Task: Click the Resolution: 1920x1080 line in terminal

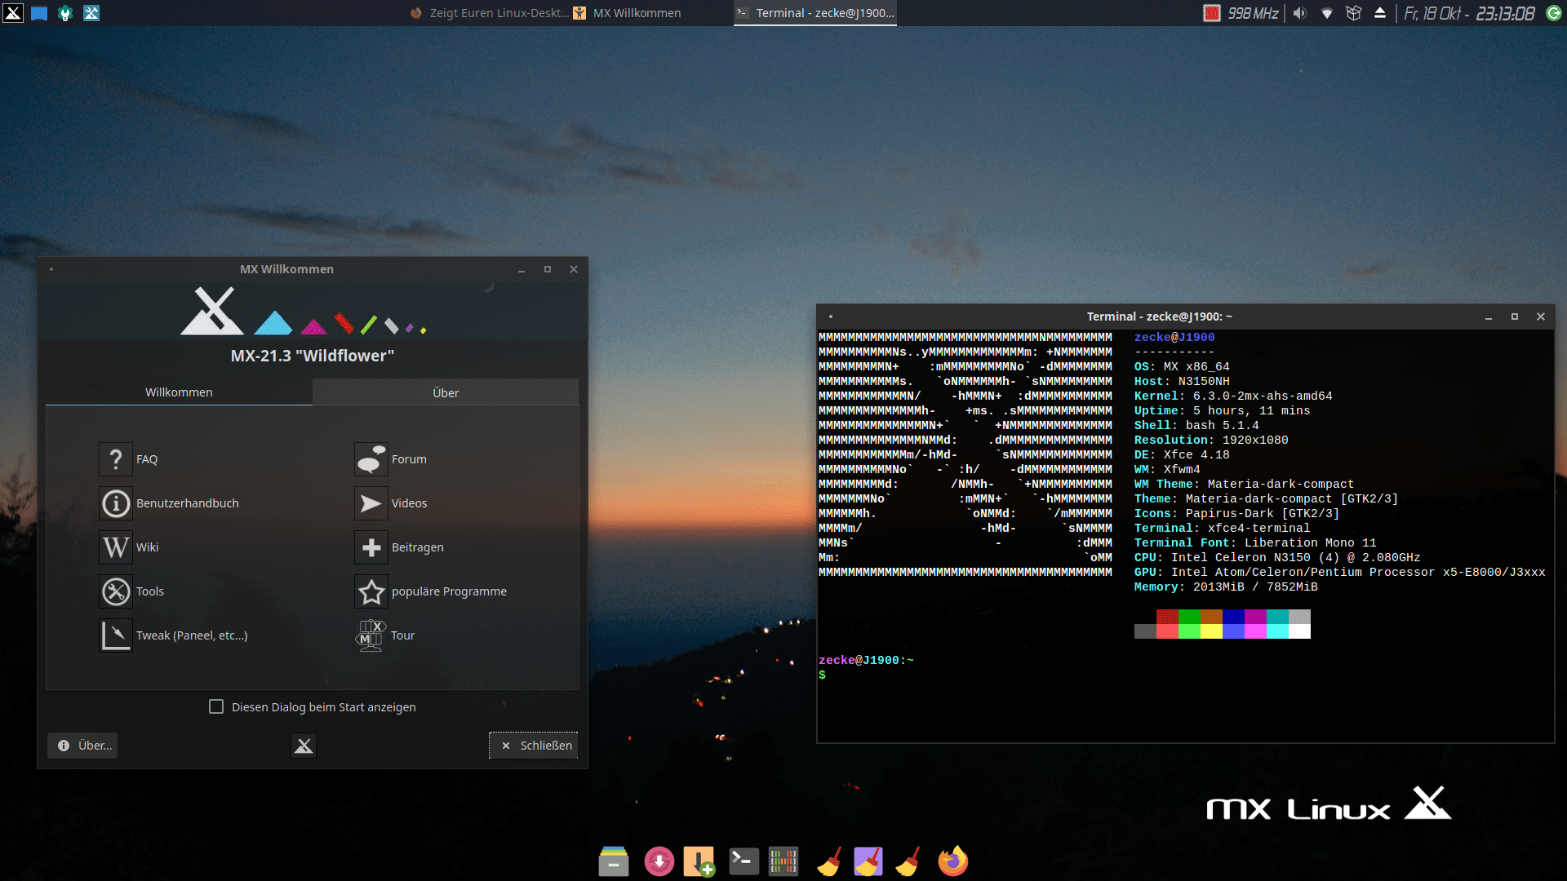Action: (x=1211, y=440)
